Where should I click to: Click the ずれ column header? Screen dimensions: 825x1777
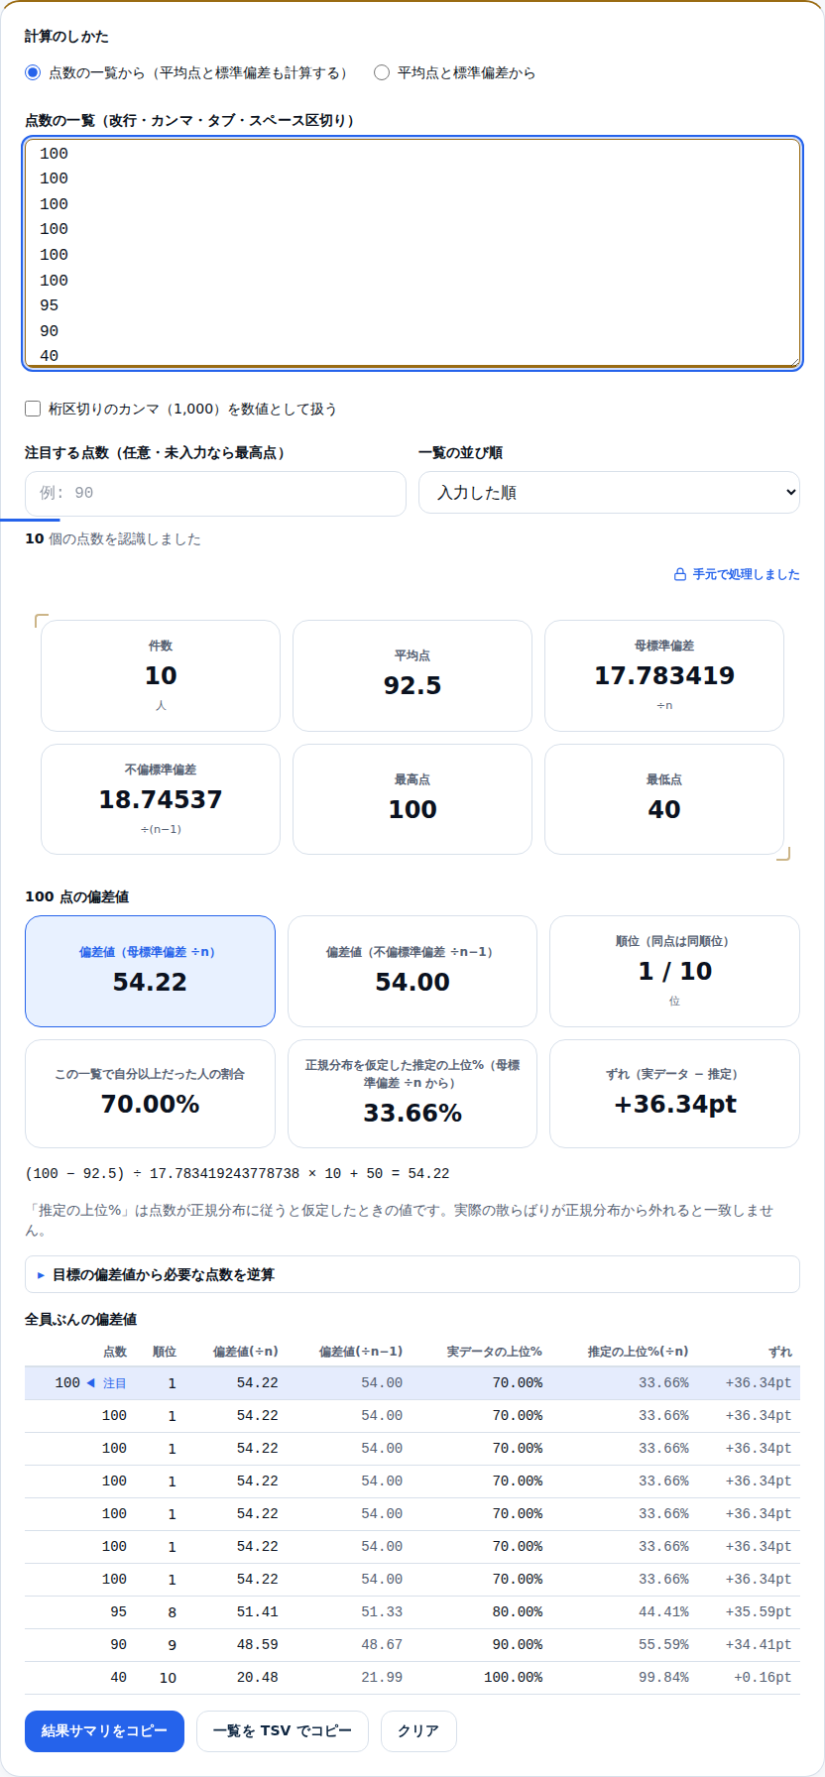[x=780, y=1352]
